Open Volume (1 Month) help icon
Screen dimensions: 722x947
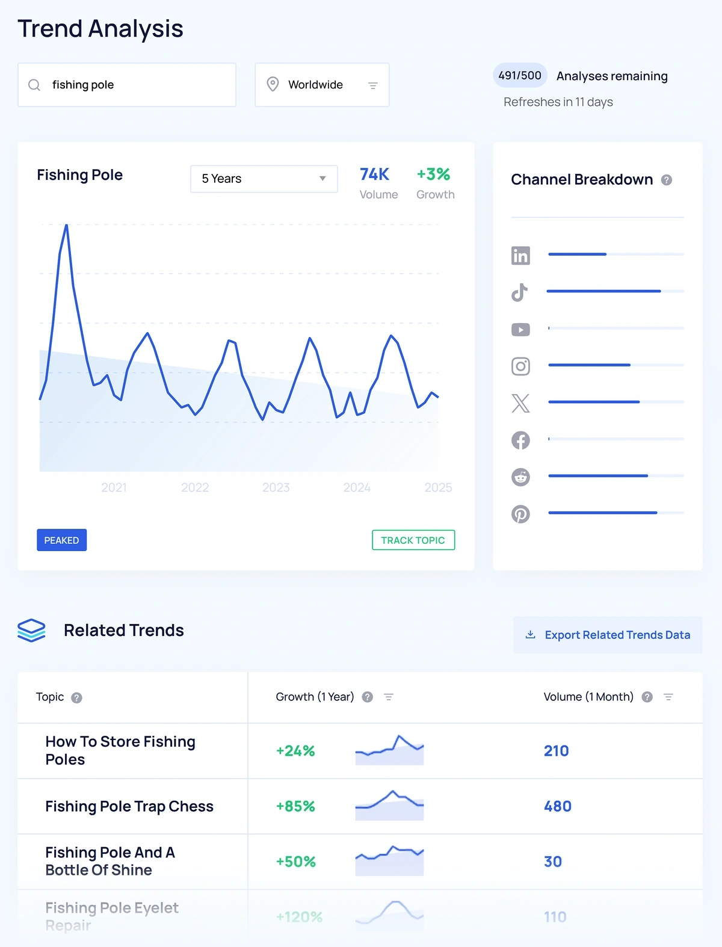click(x=647, y=697)
